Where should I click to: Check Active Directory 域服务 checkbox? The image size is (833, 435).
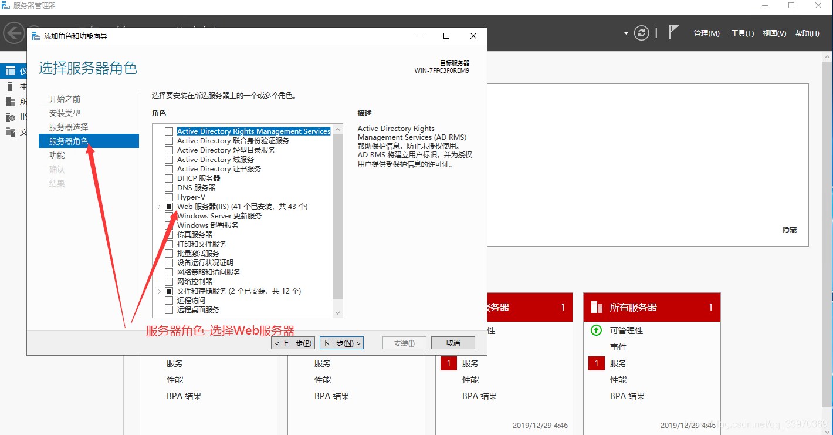[x=169, y=160]
